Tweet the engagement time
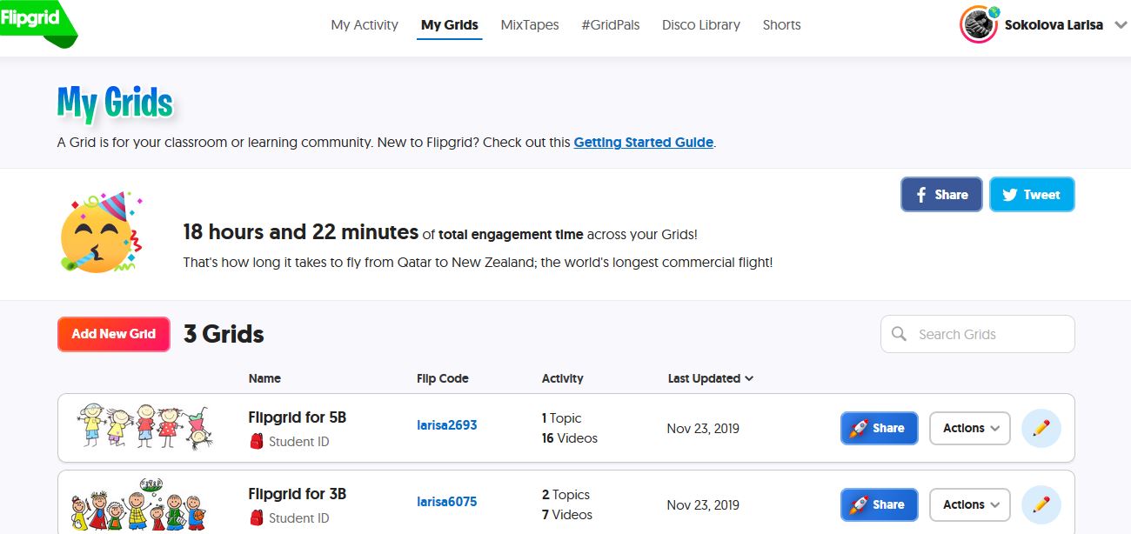 coord(1032,195)
